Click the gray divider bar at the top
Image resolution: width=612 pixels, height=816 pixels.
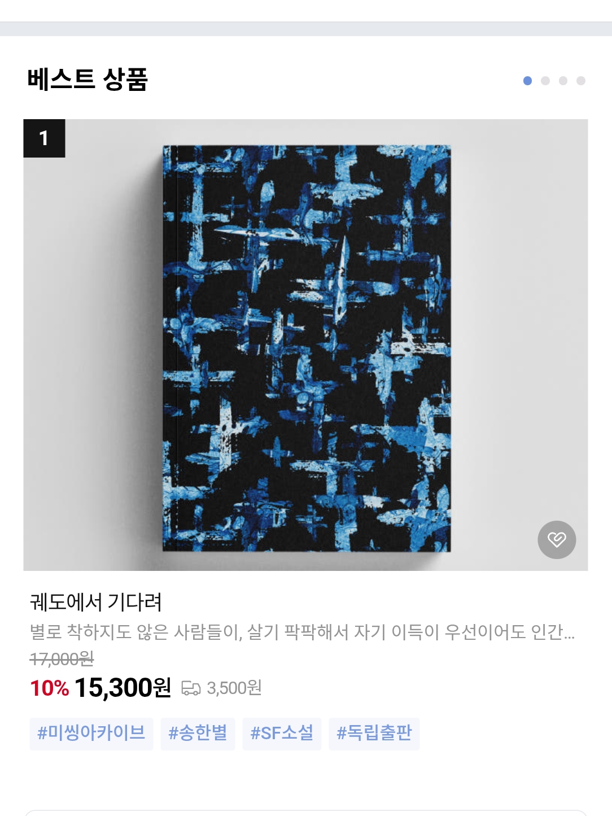point(306,29)
